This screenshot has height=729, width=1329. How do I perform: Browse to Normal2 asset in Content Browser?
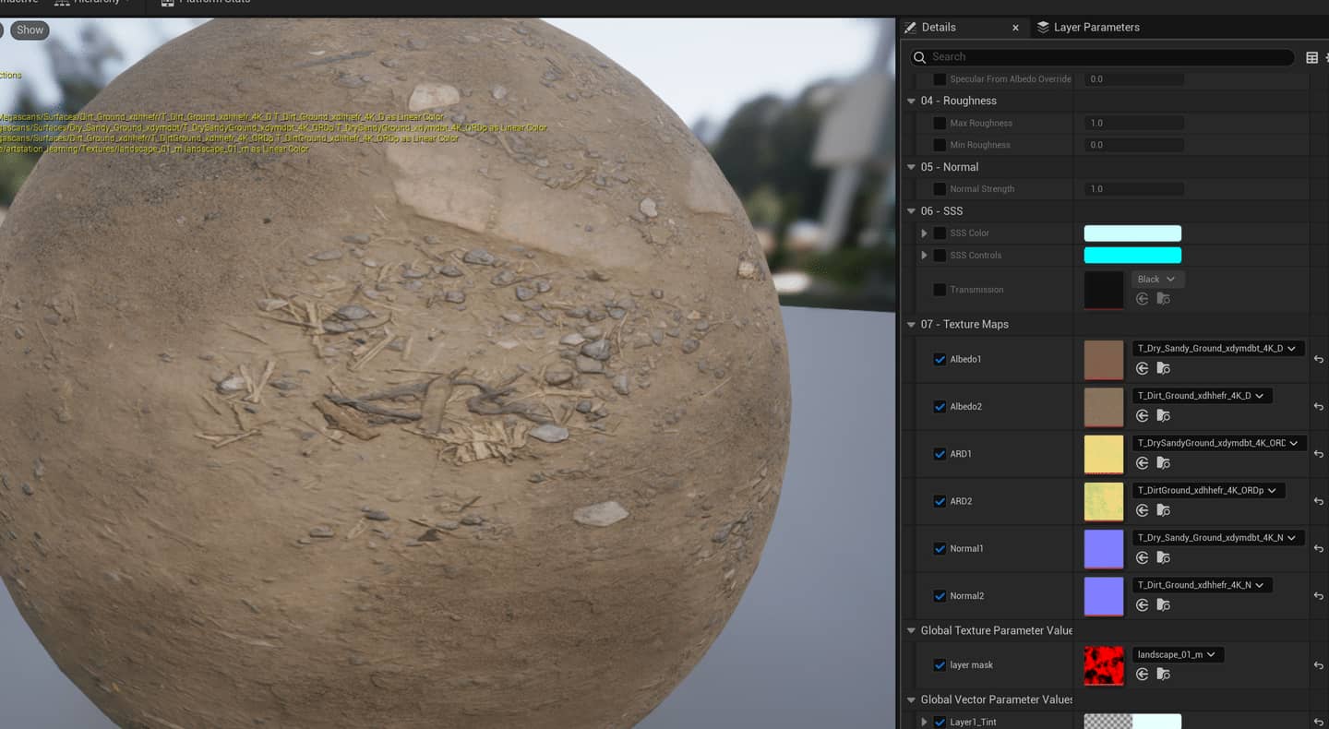click(x=1163, y=604)
